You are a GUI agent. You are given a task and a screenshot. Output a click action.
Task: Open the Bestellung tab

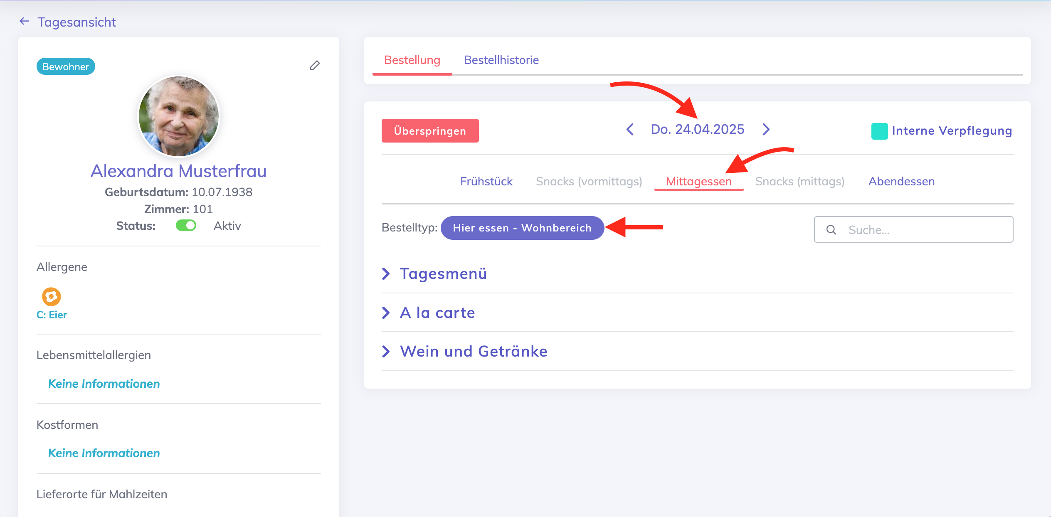tap(412, 60)
